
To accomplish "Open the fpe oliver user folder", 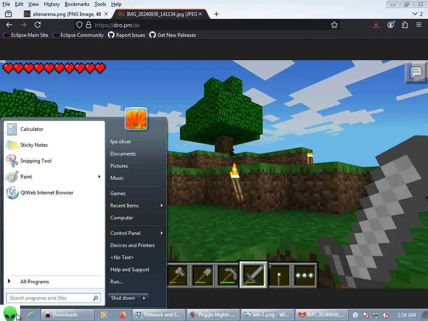I will coord(120,142).
